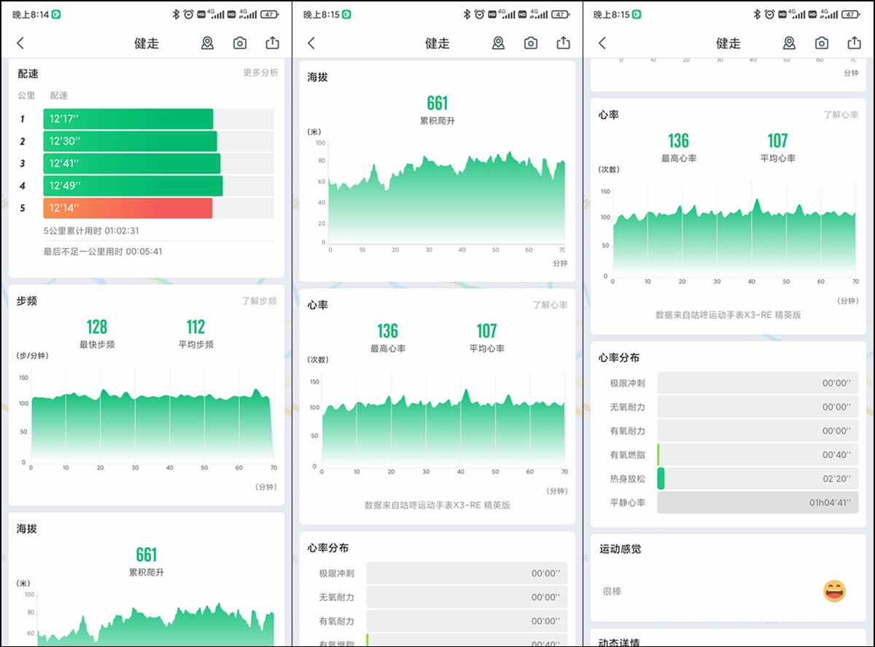Screen dimensions: 875x647
Task: Tap the 热身放松 02'20'' heart rate bar
Action: point(757,479)
